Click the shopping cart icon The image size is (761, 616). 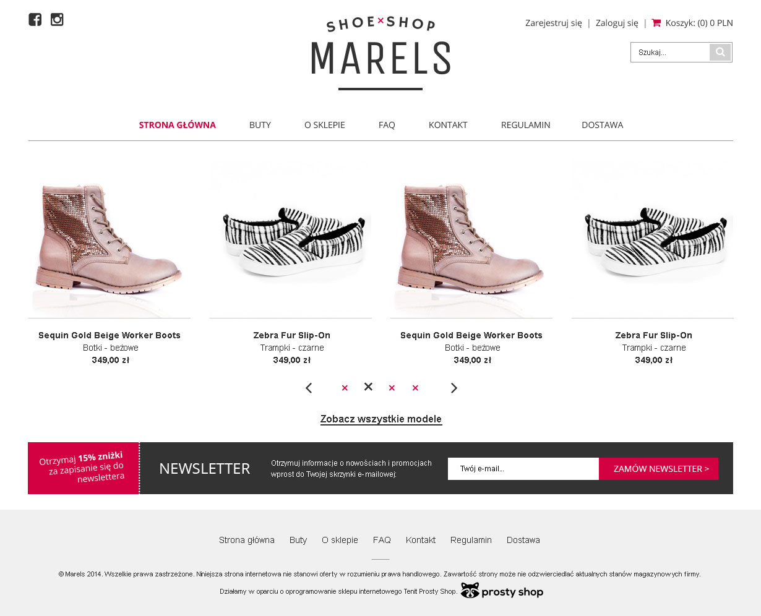coord(656,23)
